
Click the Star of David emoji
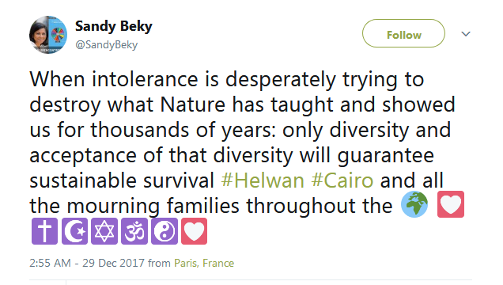(x=104, y=231)
